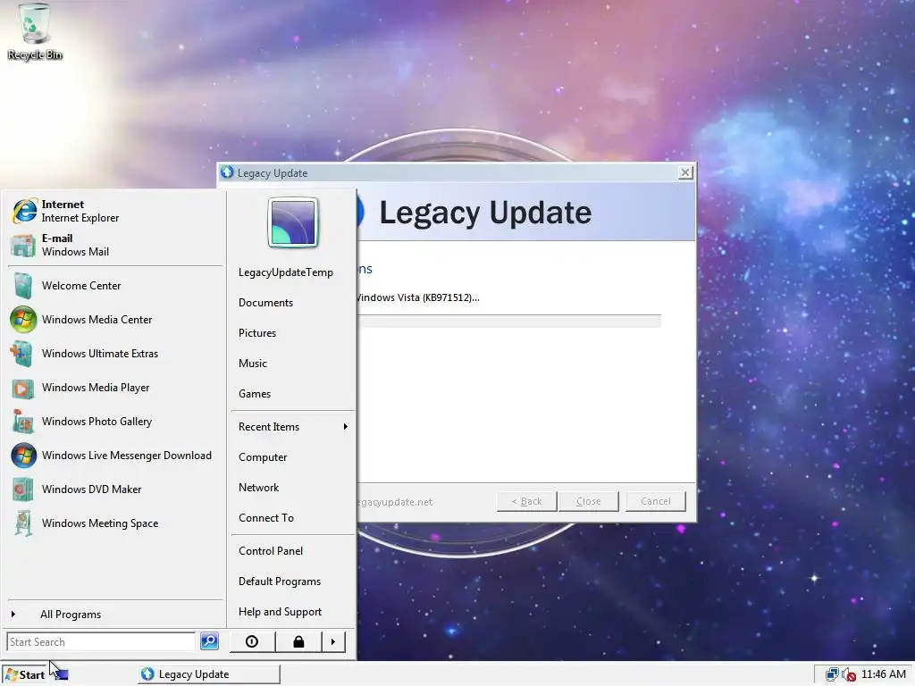Click the user account picture
This screenshot has height=686, width=915.
pyautogui.click(x=293, y=222)
